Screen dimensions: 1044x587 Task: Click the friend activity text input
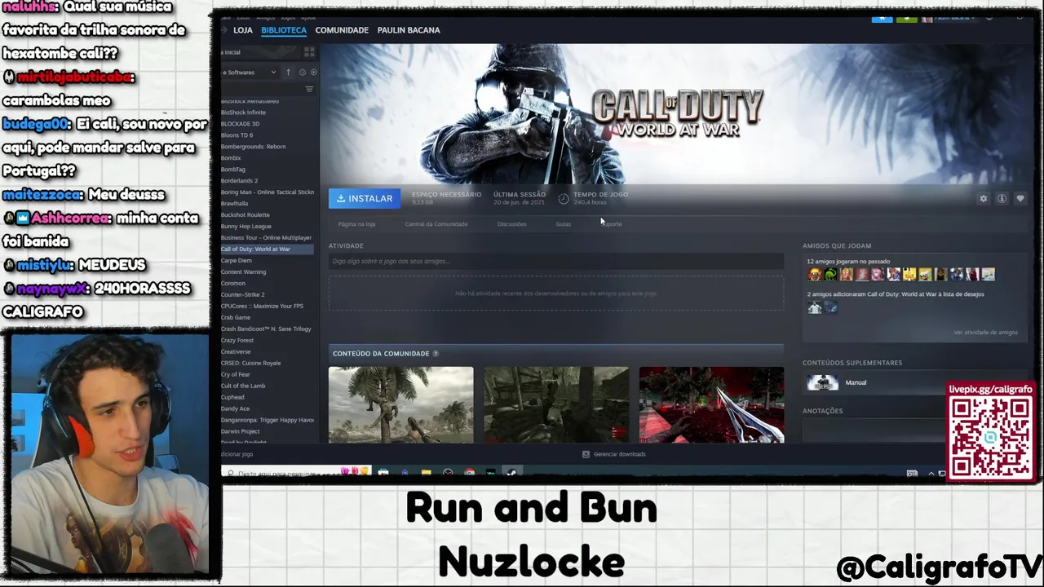(x=556, y=261)
